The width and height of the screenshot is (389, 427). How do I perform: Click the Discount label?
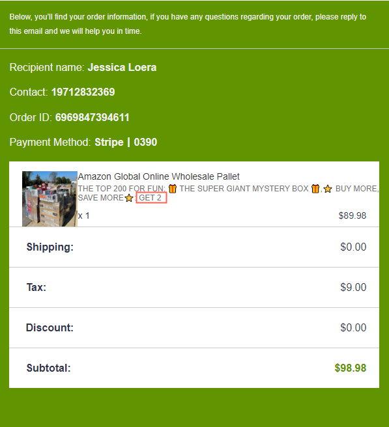50,327
